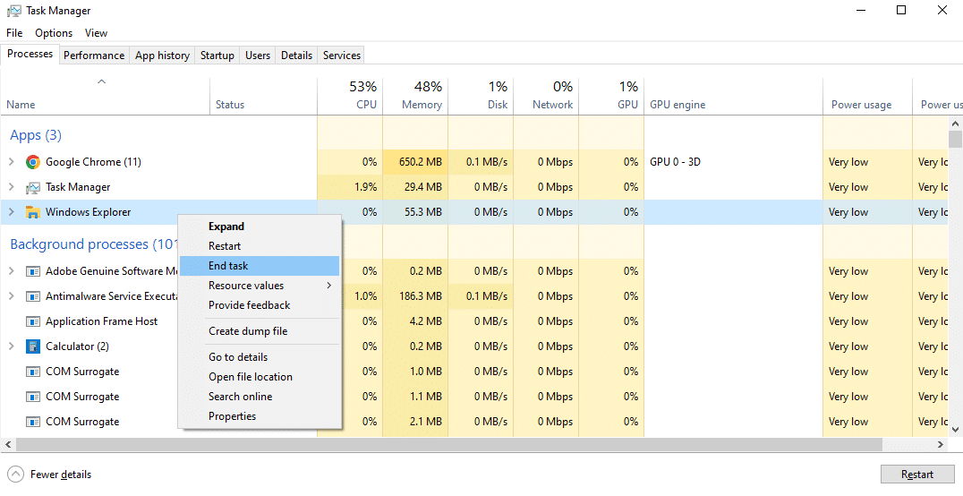963x496 pixels.
Task: Sort by the Name column header
Action: click(x=105, y=97)
